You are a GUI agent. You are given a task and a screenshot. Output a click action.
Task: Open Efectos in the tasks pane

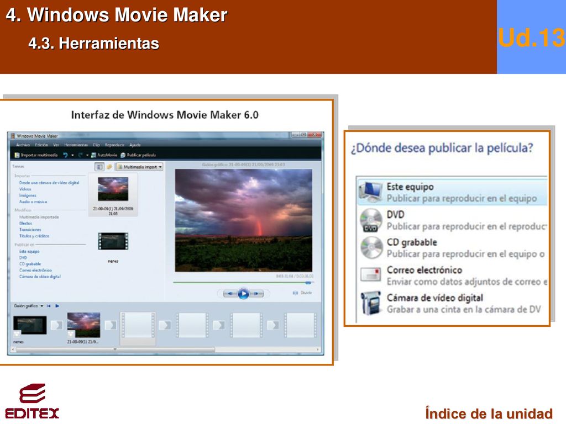25,224
